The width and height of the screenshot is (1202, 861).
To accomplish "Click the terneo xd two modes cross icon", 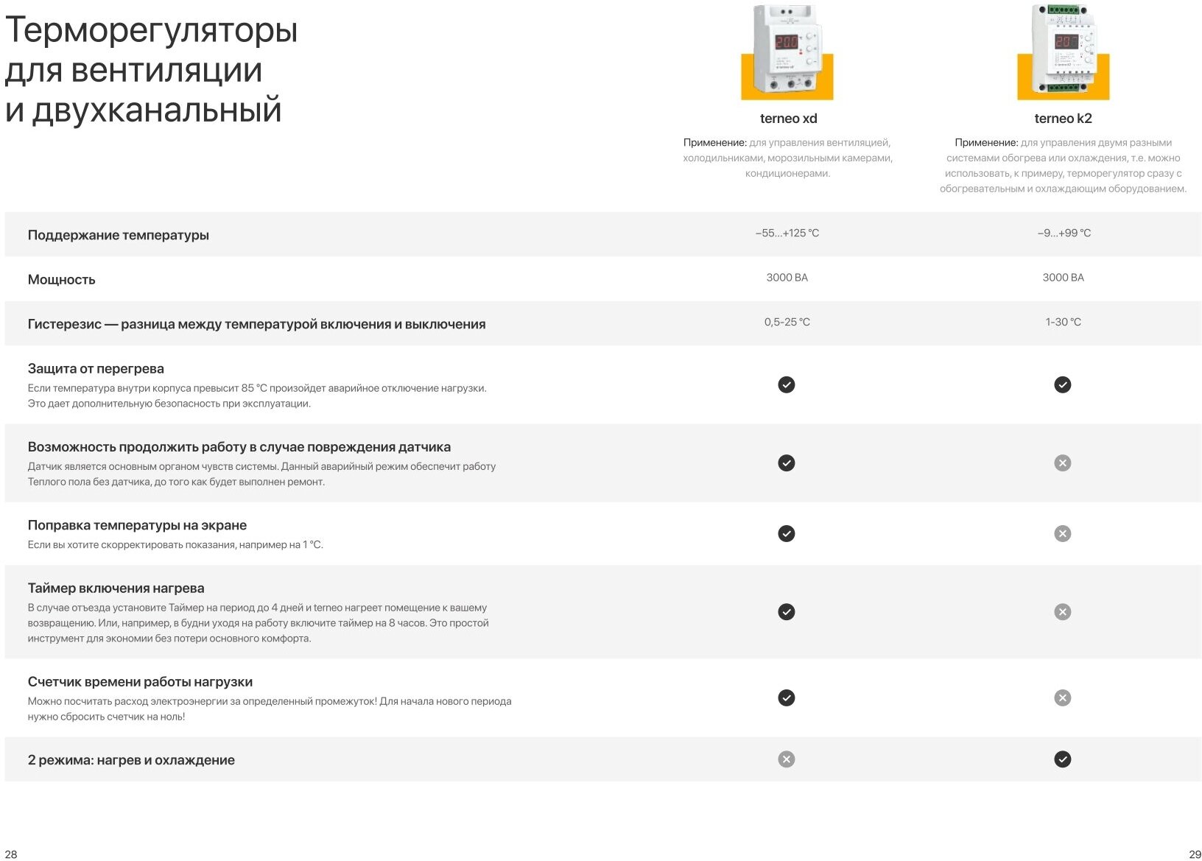I will [x=787, y=759].
